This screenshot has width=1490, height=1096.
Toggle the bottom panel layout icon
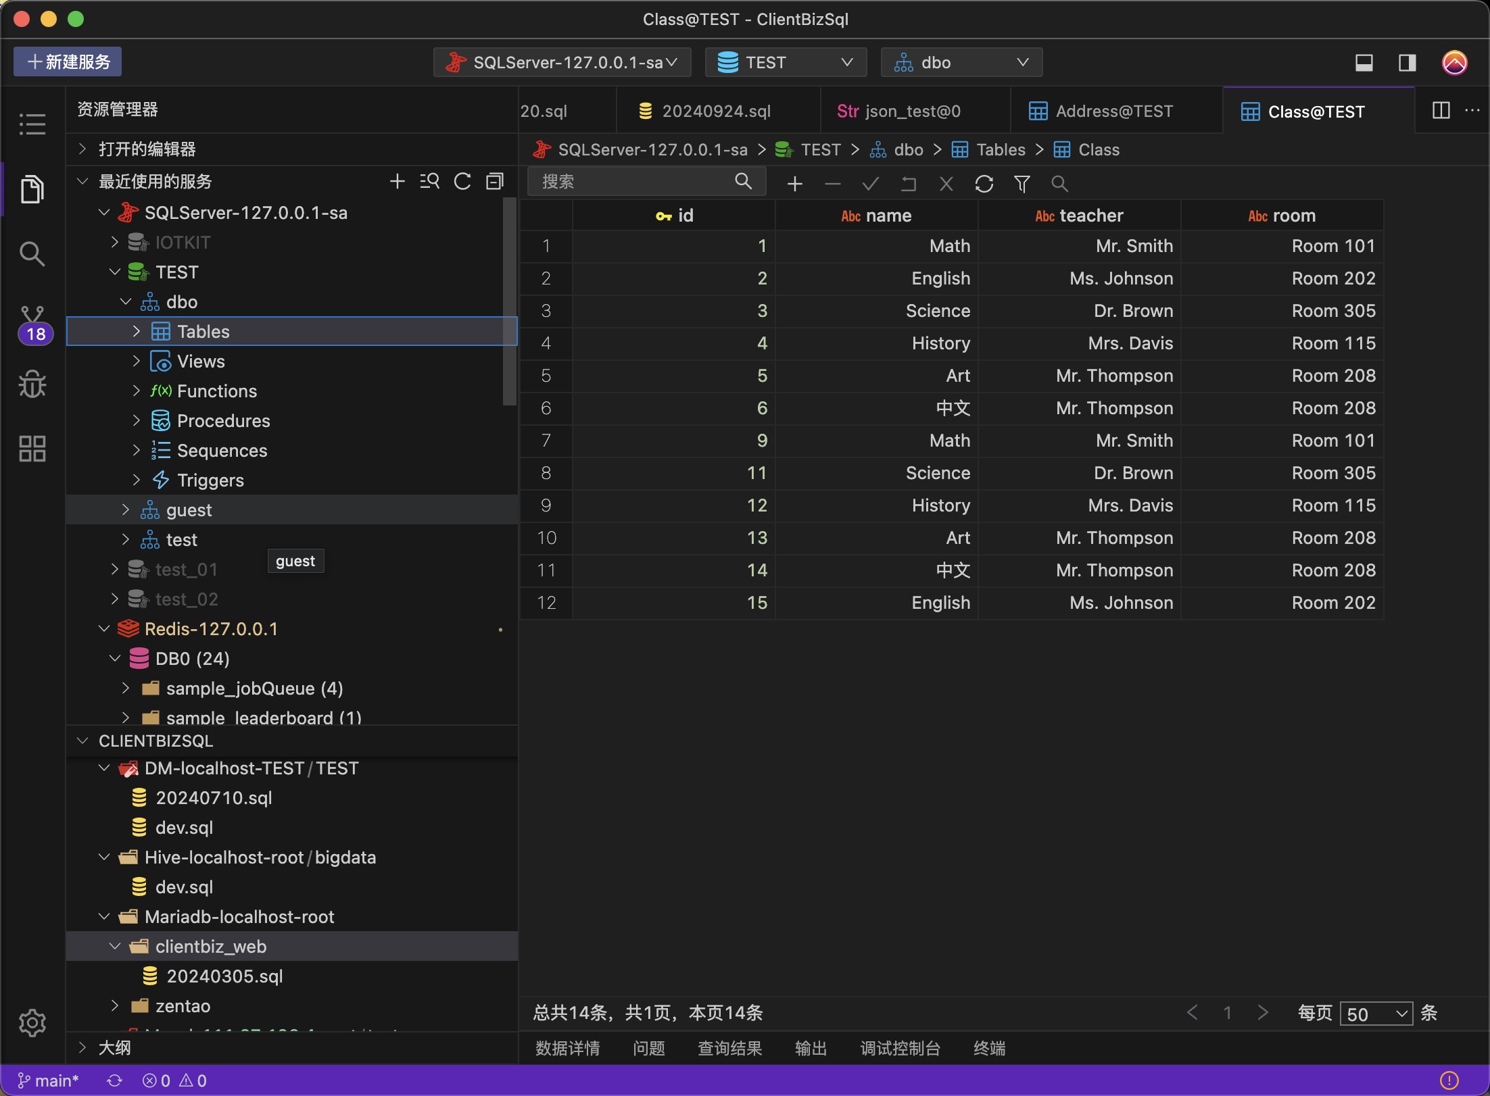click(1364, 63)
